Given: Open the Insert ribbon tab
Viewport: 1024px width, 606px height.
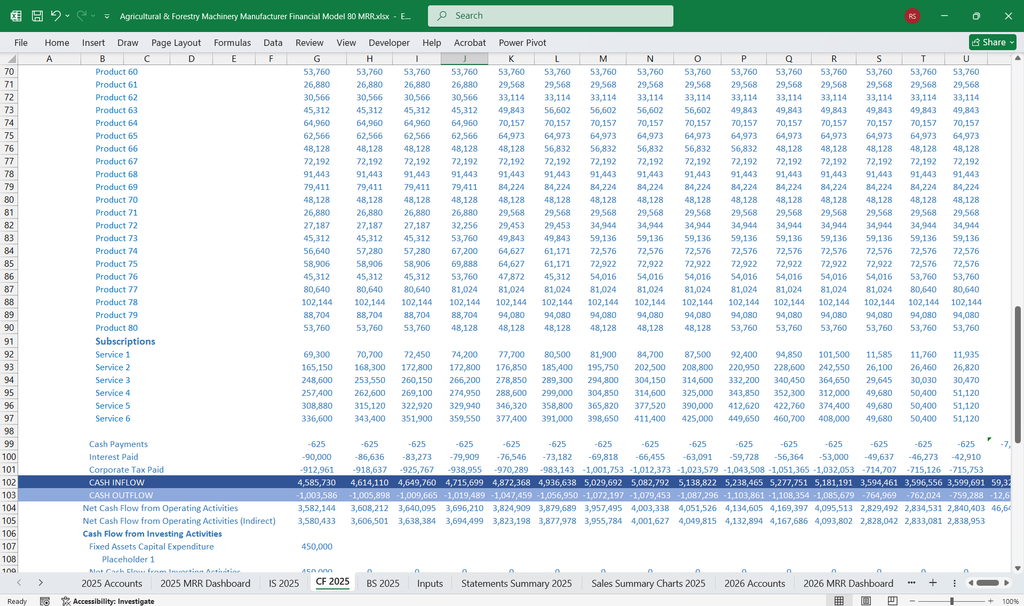Looking at the screenshot, I should pos(93,43).
